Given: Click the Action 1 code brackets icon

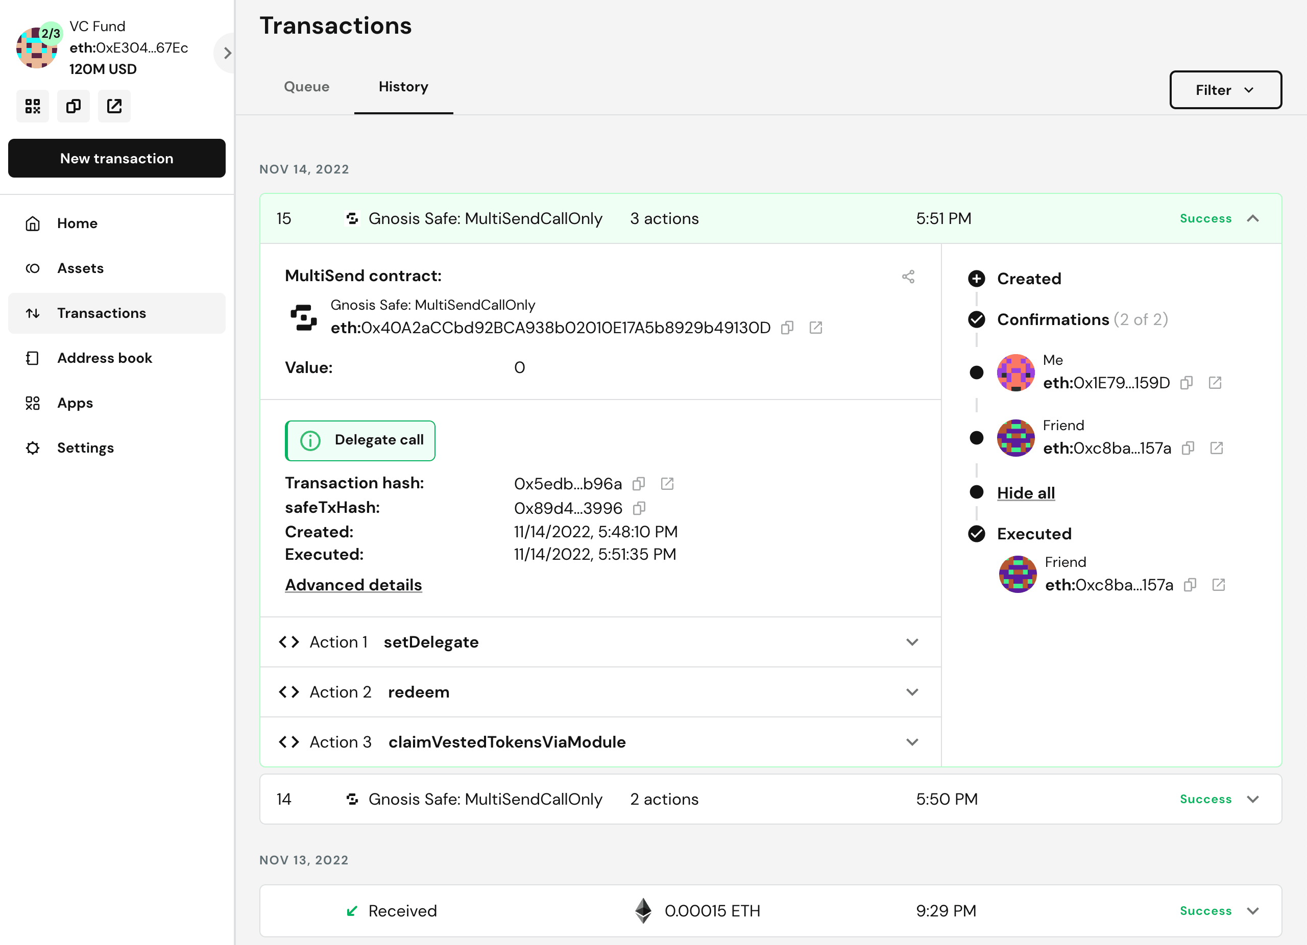Looking at the screenshot, I should (289, 642).
